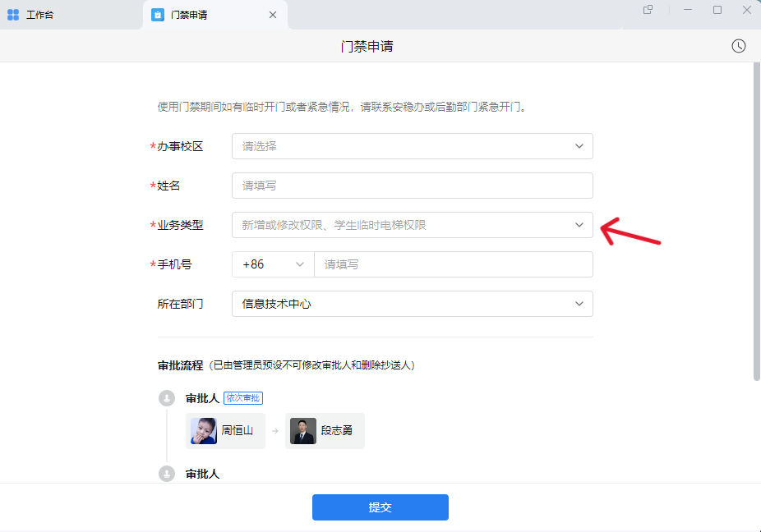761x532 pixels.
Task: Click the pop-out window icon
Action: (648, 10)
